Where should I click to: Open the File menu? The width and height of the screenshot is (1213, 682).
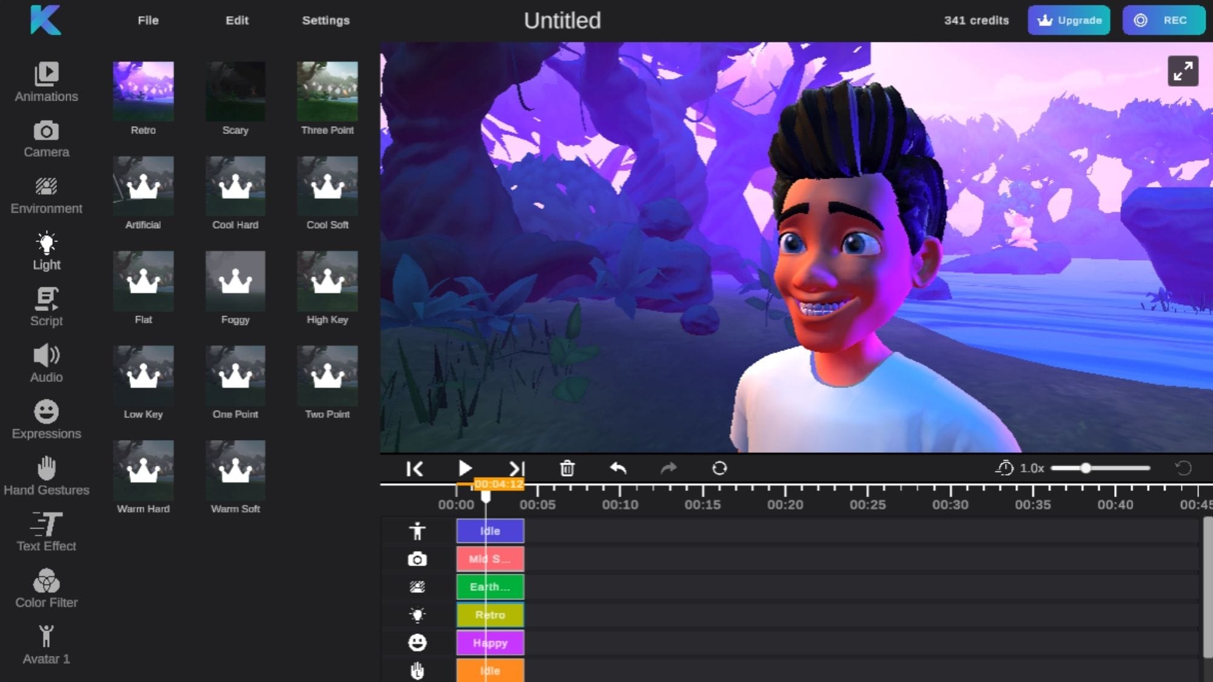(x=148, y=20)
